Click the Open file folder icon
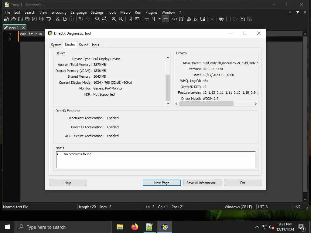Image resolution: width=311 pixels, height=233 pixels. pos(13,19)
